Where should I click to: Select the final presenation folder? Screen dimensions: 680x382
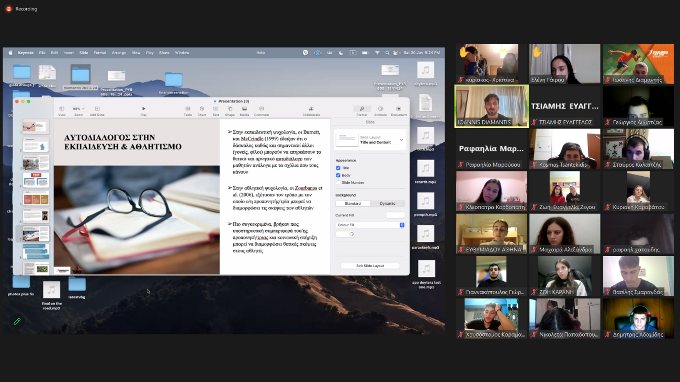point(174,83)
